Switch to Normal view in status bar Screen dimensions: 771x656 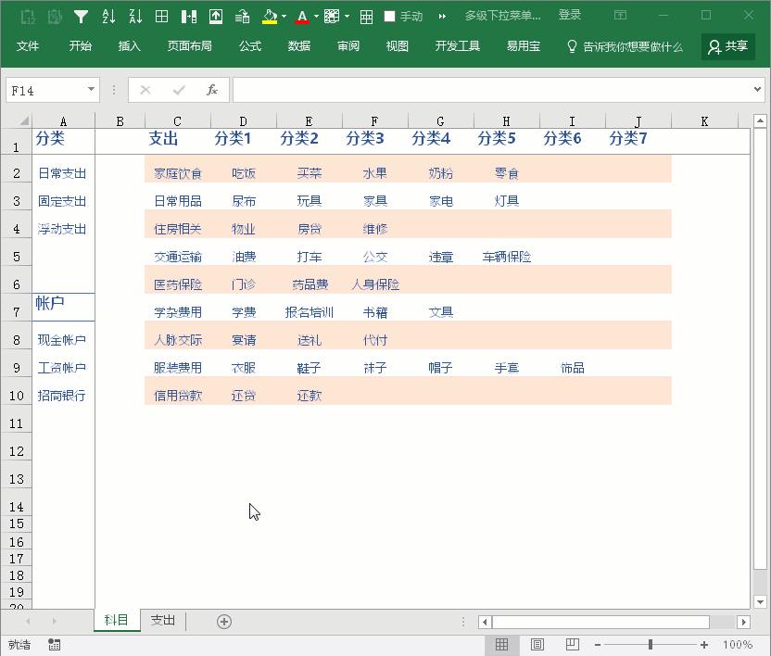coord(502,643)
